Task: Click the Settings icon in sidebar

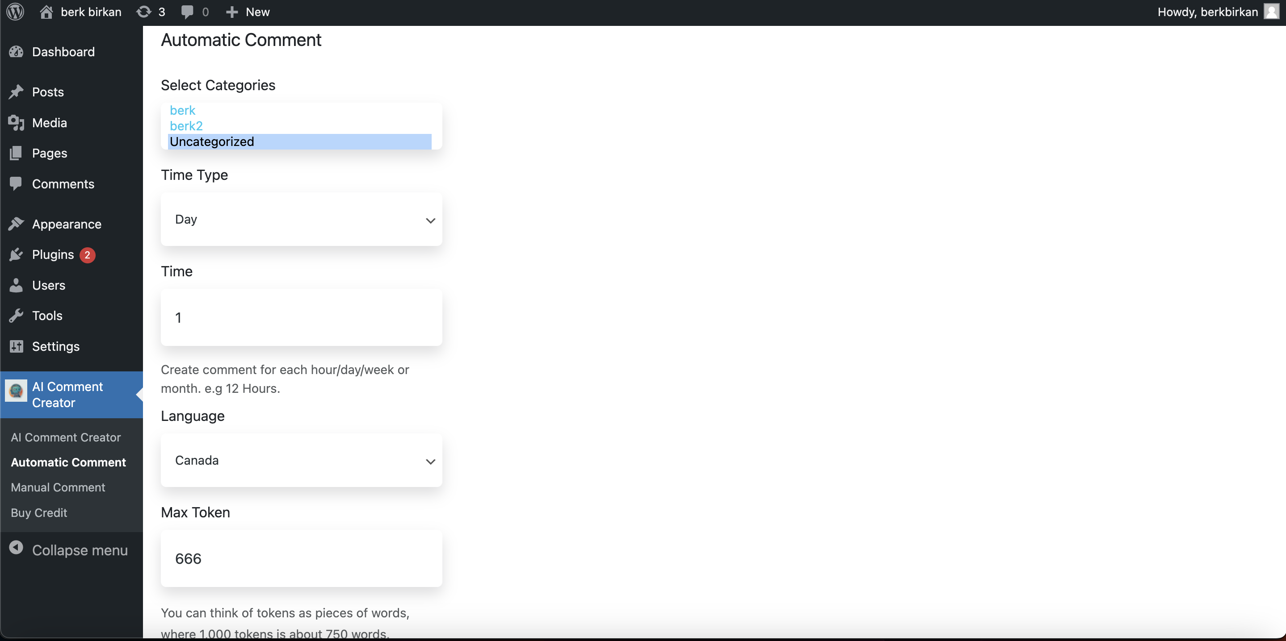Action: point(16,346)
